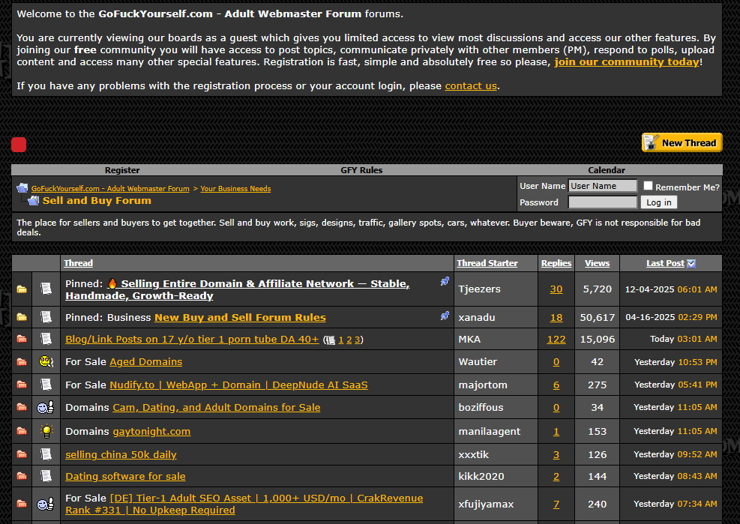The height and width of the screenshot is (524, 740).
Task: Click the red square icon above the menu bar
Action: pos(19,145)
